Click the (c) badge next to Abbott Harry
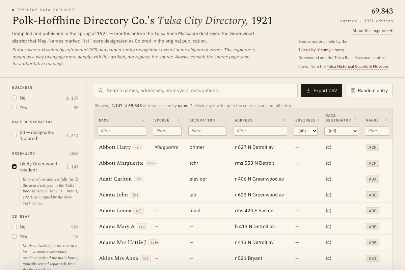This screenshot has width=405, height=270. 138,147
